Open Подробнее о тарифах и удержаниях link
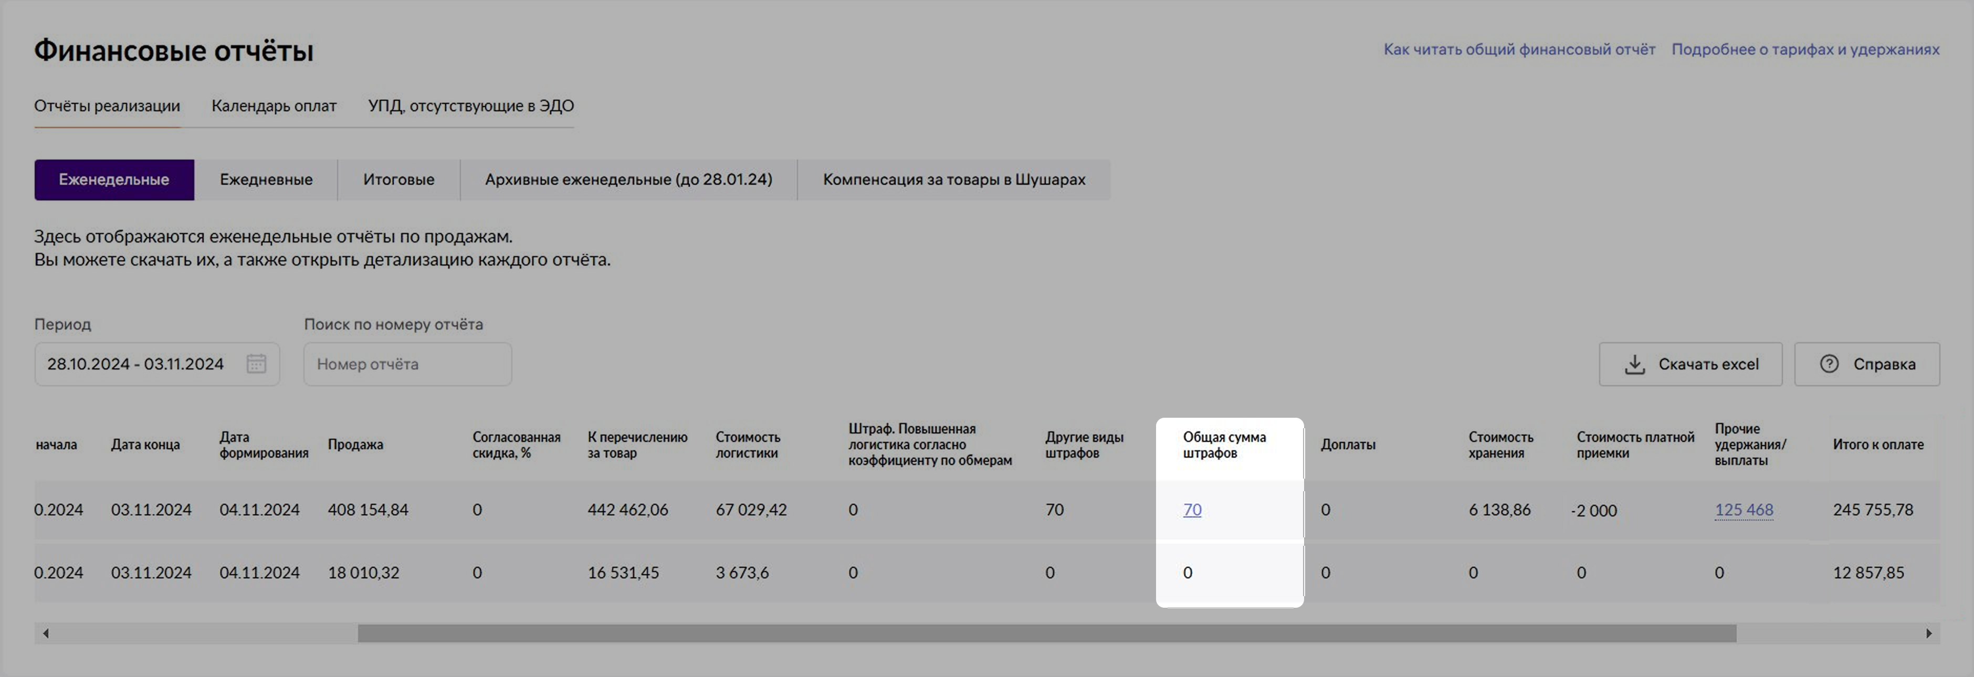Screen dimensions: 1974x677 tap(1805, 50)
